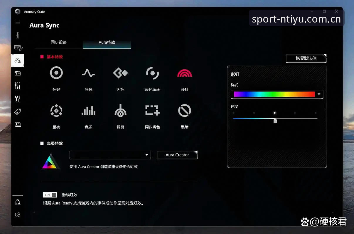The image size is (354, 234).
Task: Pick the 闪烁 strobing effect icon
Action: pyautogui.click(x=120, y=73)
